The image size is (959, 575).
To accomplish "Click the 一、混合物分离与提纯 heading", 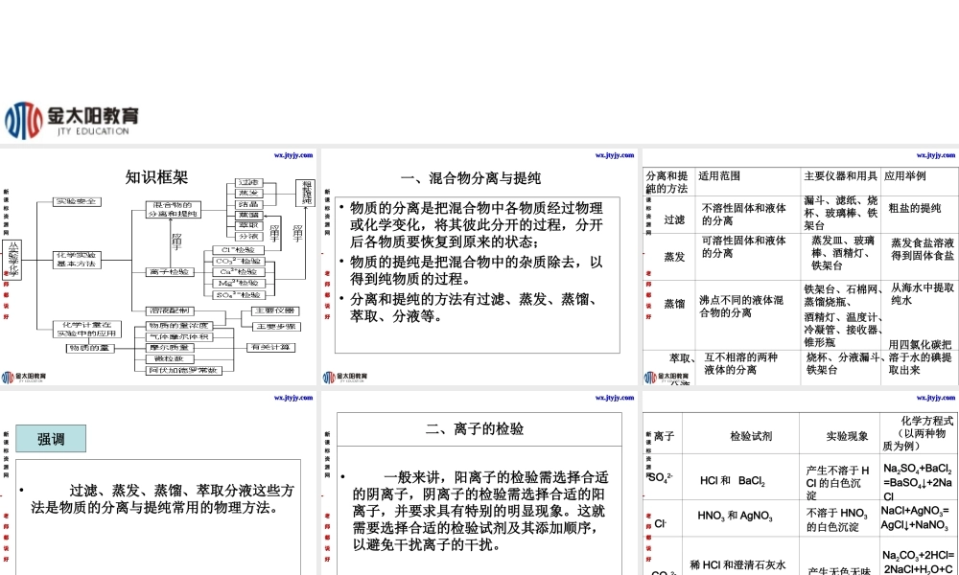I will pos(471,178).
